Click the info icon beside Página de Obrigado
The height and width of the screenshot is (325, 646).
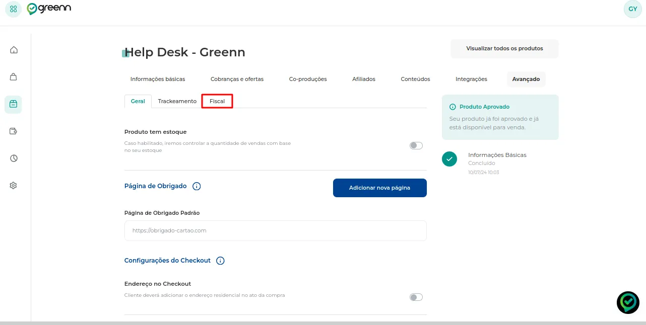click(x=197, y=186)
